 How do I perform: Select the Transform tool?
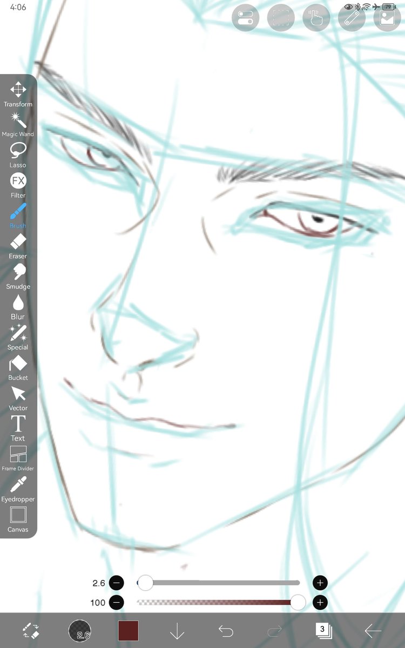18,94
